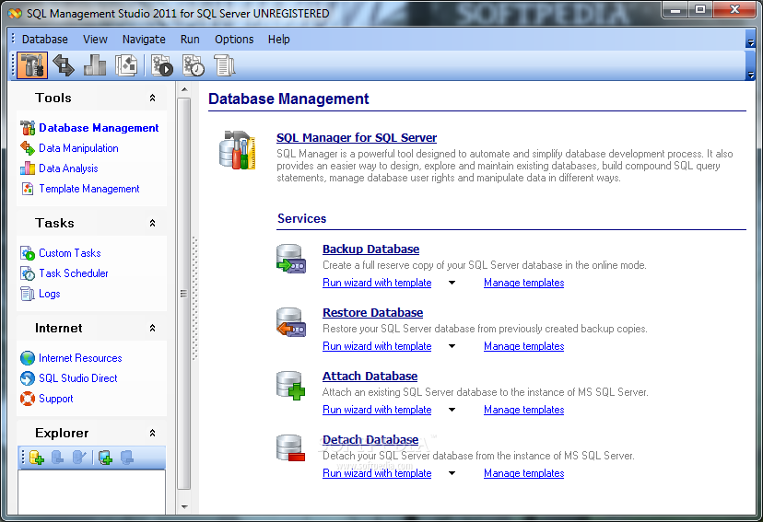Image resolution: width=763 pixels, height=522 pixels.
Task: Open the Navigate menu
Action: [144, 40]
